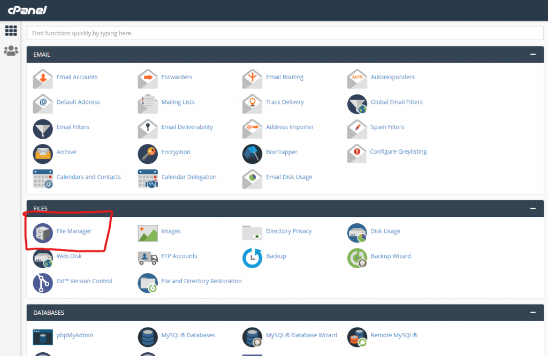Click the Spam Filters link
The image size is (548, 356).
[387, 127]
